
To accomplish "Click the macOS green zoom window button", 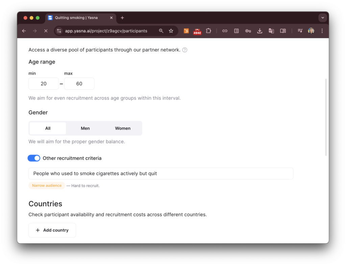I will tap(38, 18).
